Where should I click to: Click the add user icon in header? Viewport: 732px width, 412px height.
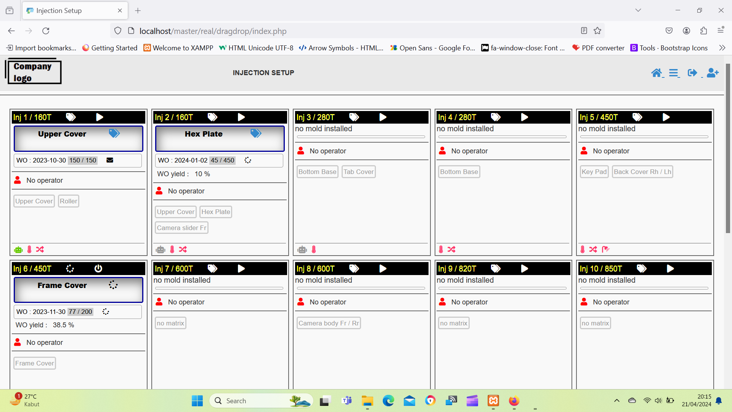[x=712, y=73]
